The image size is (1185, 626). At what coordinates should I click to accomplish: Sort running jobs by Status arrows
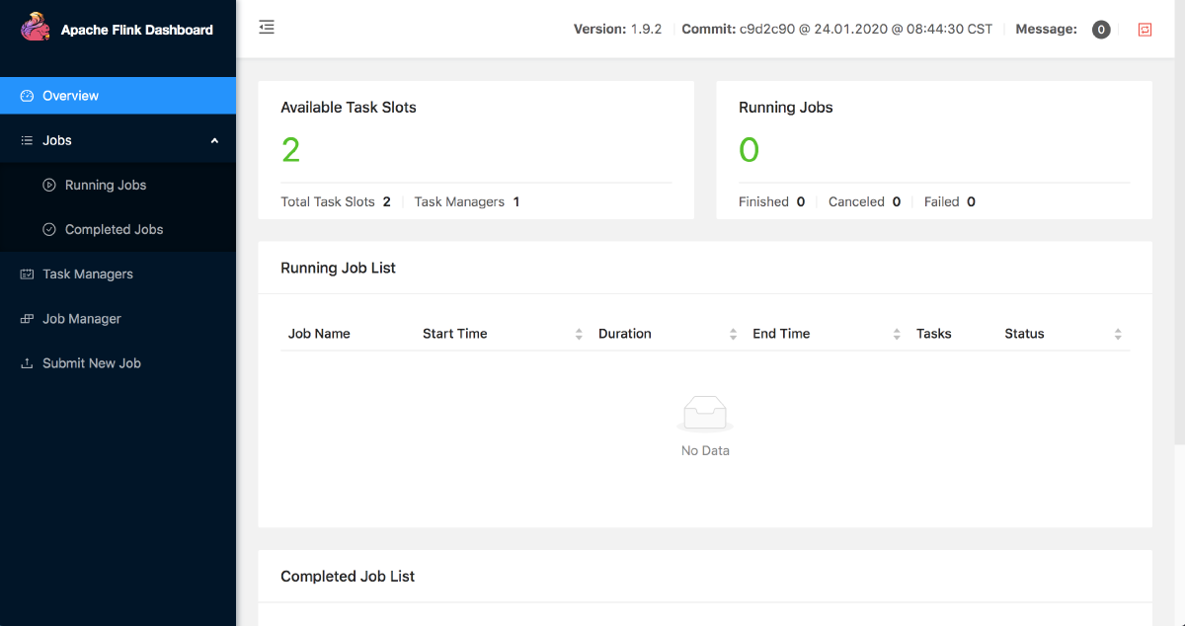pos(1118,334)
